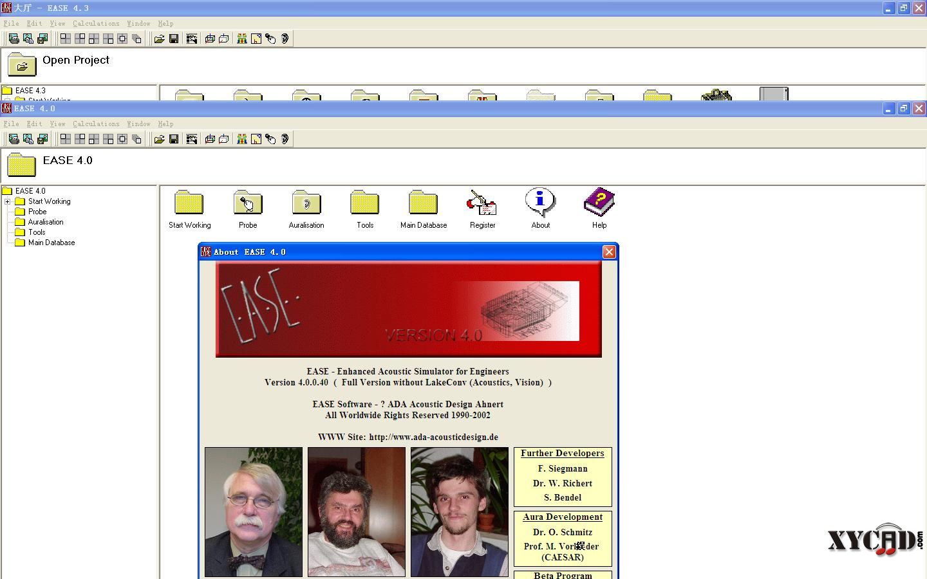Place window top-left via EASE 4.0 toolbar

pyautogui.click(x=66, y=139)
